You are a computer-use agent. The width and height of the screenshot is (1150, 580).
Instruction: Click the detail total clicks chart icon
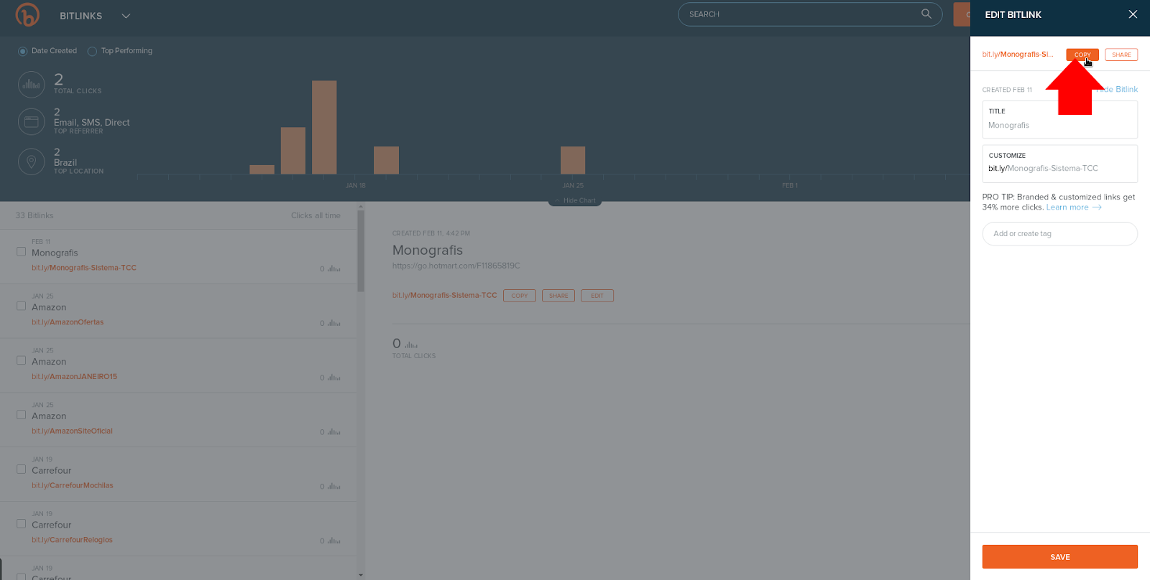point(411,345)
